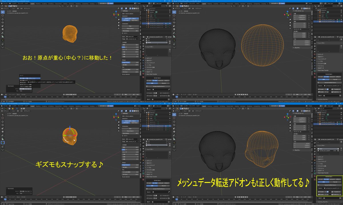The height and width of the screenshot is (205, 343).
Task: Adjust Target Force slider in bottom-left Softwrap panel
Action: coord(130,165)
